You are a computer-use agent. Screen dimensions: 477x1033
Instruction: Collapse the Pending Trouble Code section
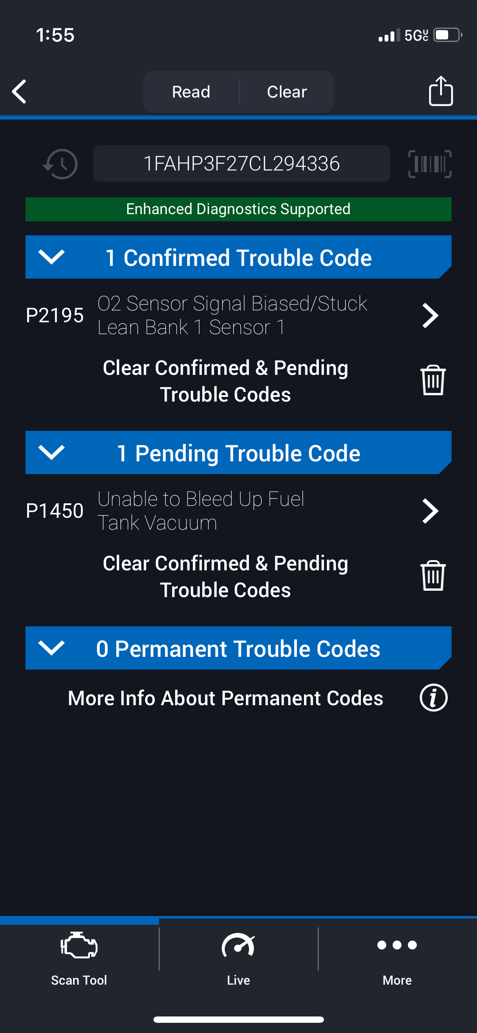pyautogui.click(x=52, y=452)
